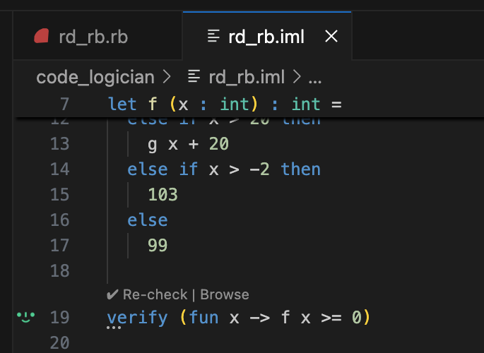
Task: Place cursor on value 99
Action: pyautogui.click(x=158, y=246)
